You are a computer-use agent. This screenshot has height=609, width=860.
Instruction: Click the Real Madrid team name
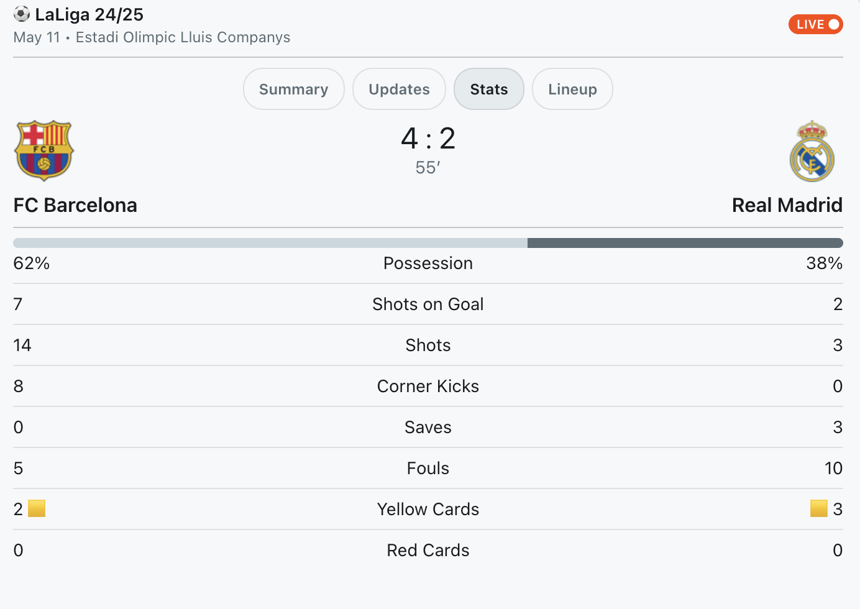(787, 205)
